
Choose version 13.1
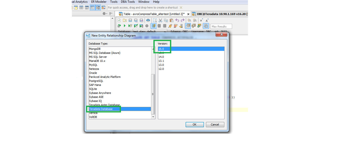click(x=191, y=61)
